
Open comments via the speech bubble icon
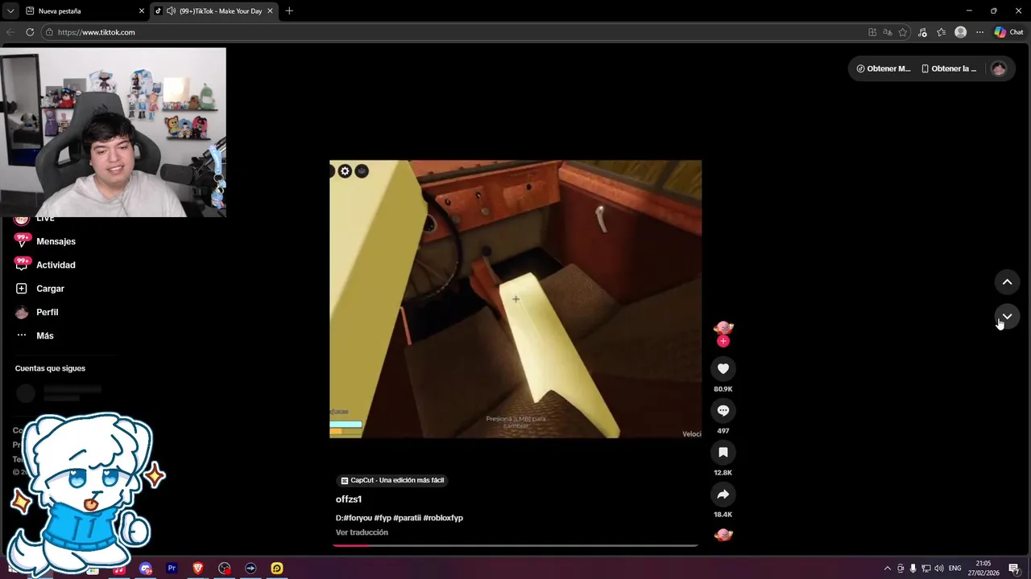723,410
